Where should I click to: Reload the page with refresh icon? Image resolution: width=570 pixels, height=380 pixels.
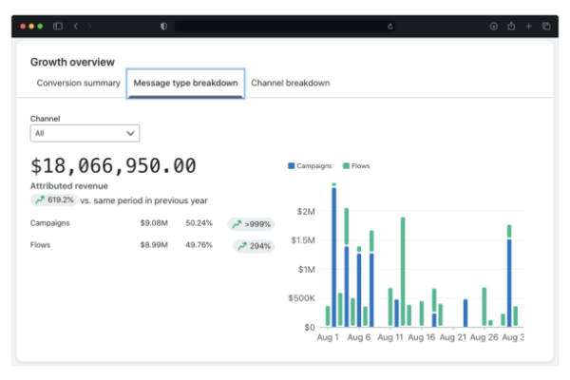[x=390, y=26]
